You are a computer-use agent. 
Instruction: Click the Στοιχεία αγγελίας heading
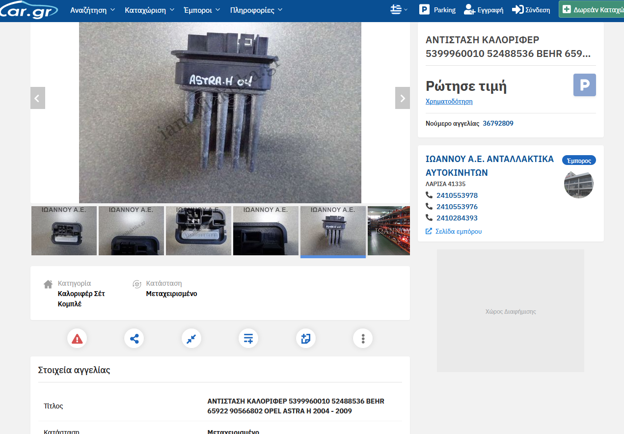tap(74, 370)
